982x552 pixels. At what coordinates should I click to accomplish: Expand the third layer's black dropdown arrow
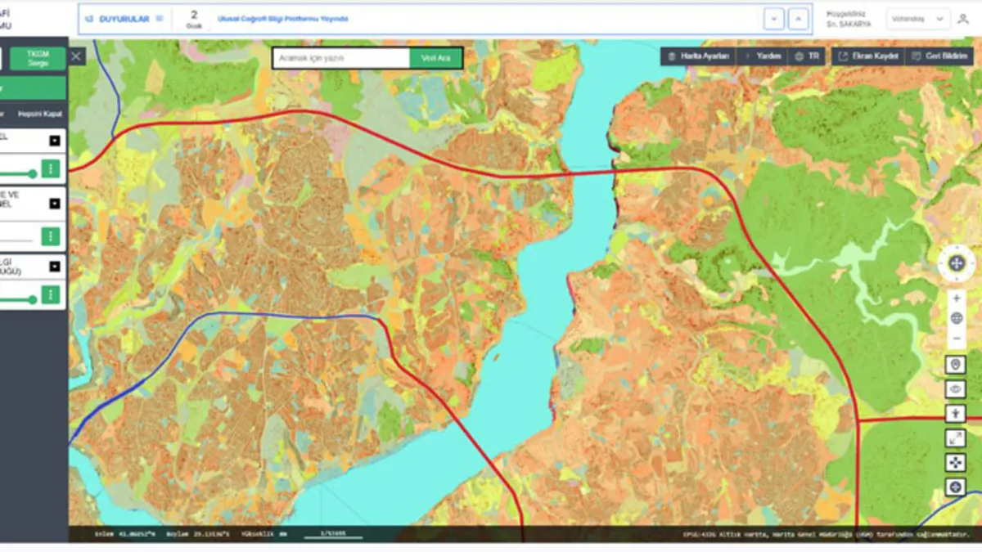(x=55, y=266)
